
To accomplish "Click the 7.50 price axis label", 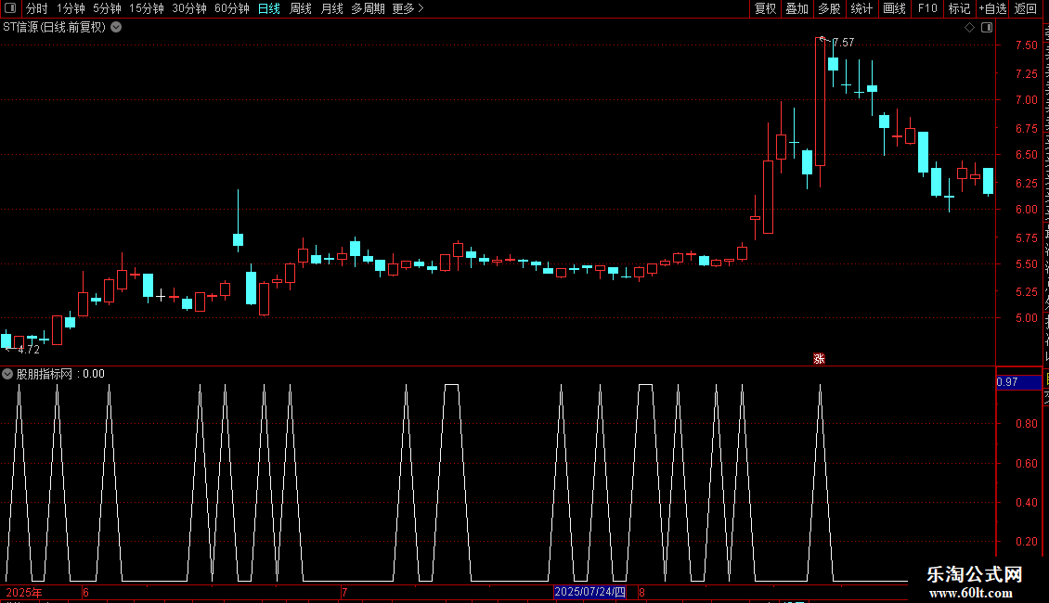I will [1026, 45].
